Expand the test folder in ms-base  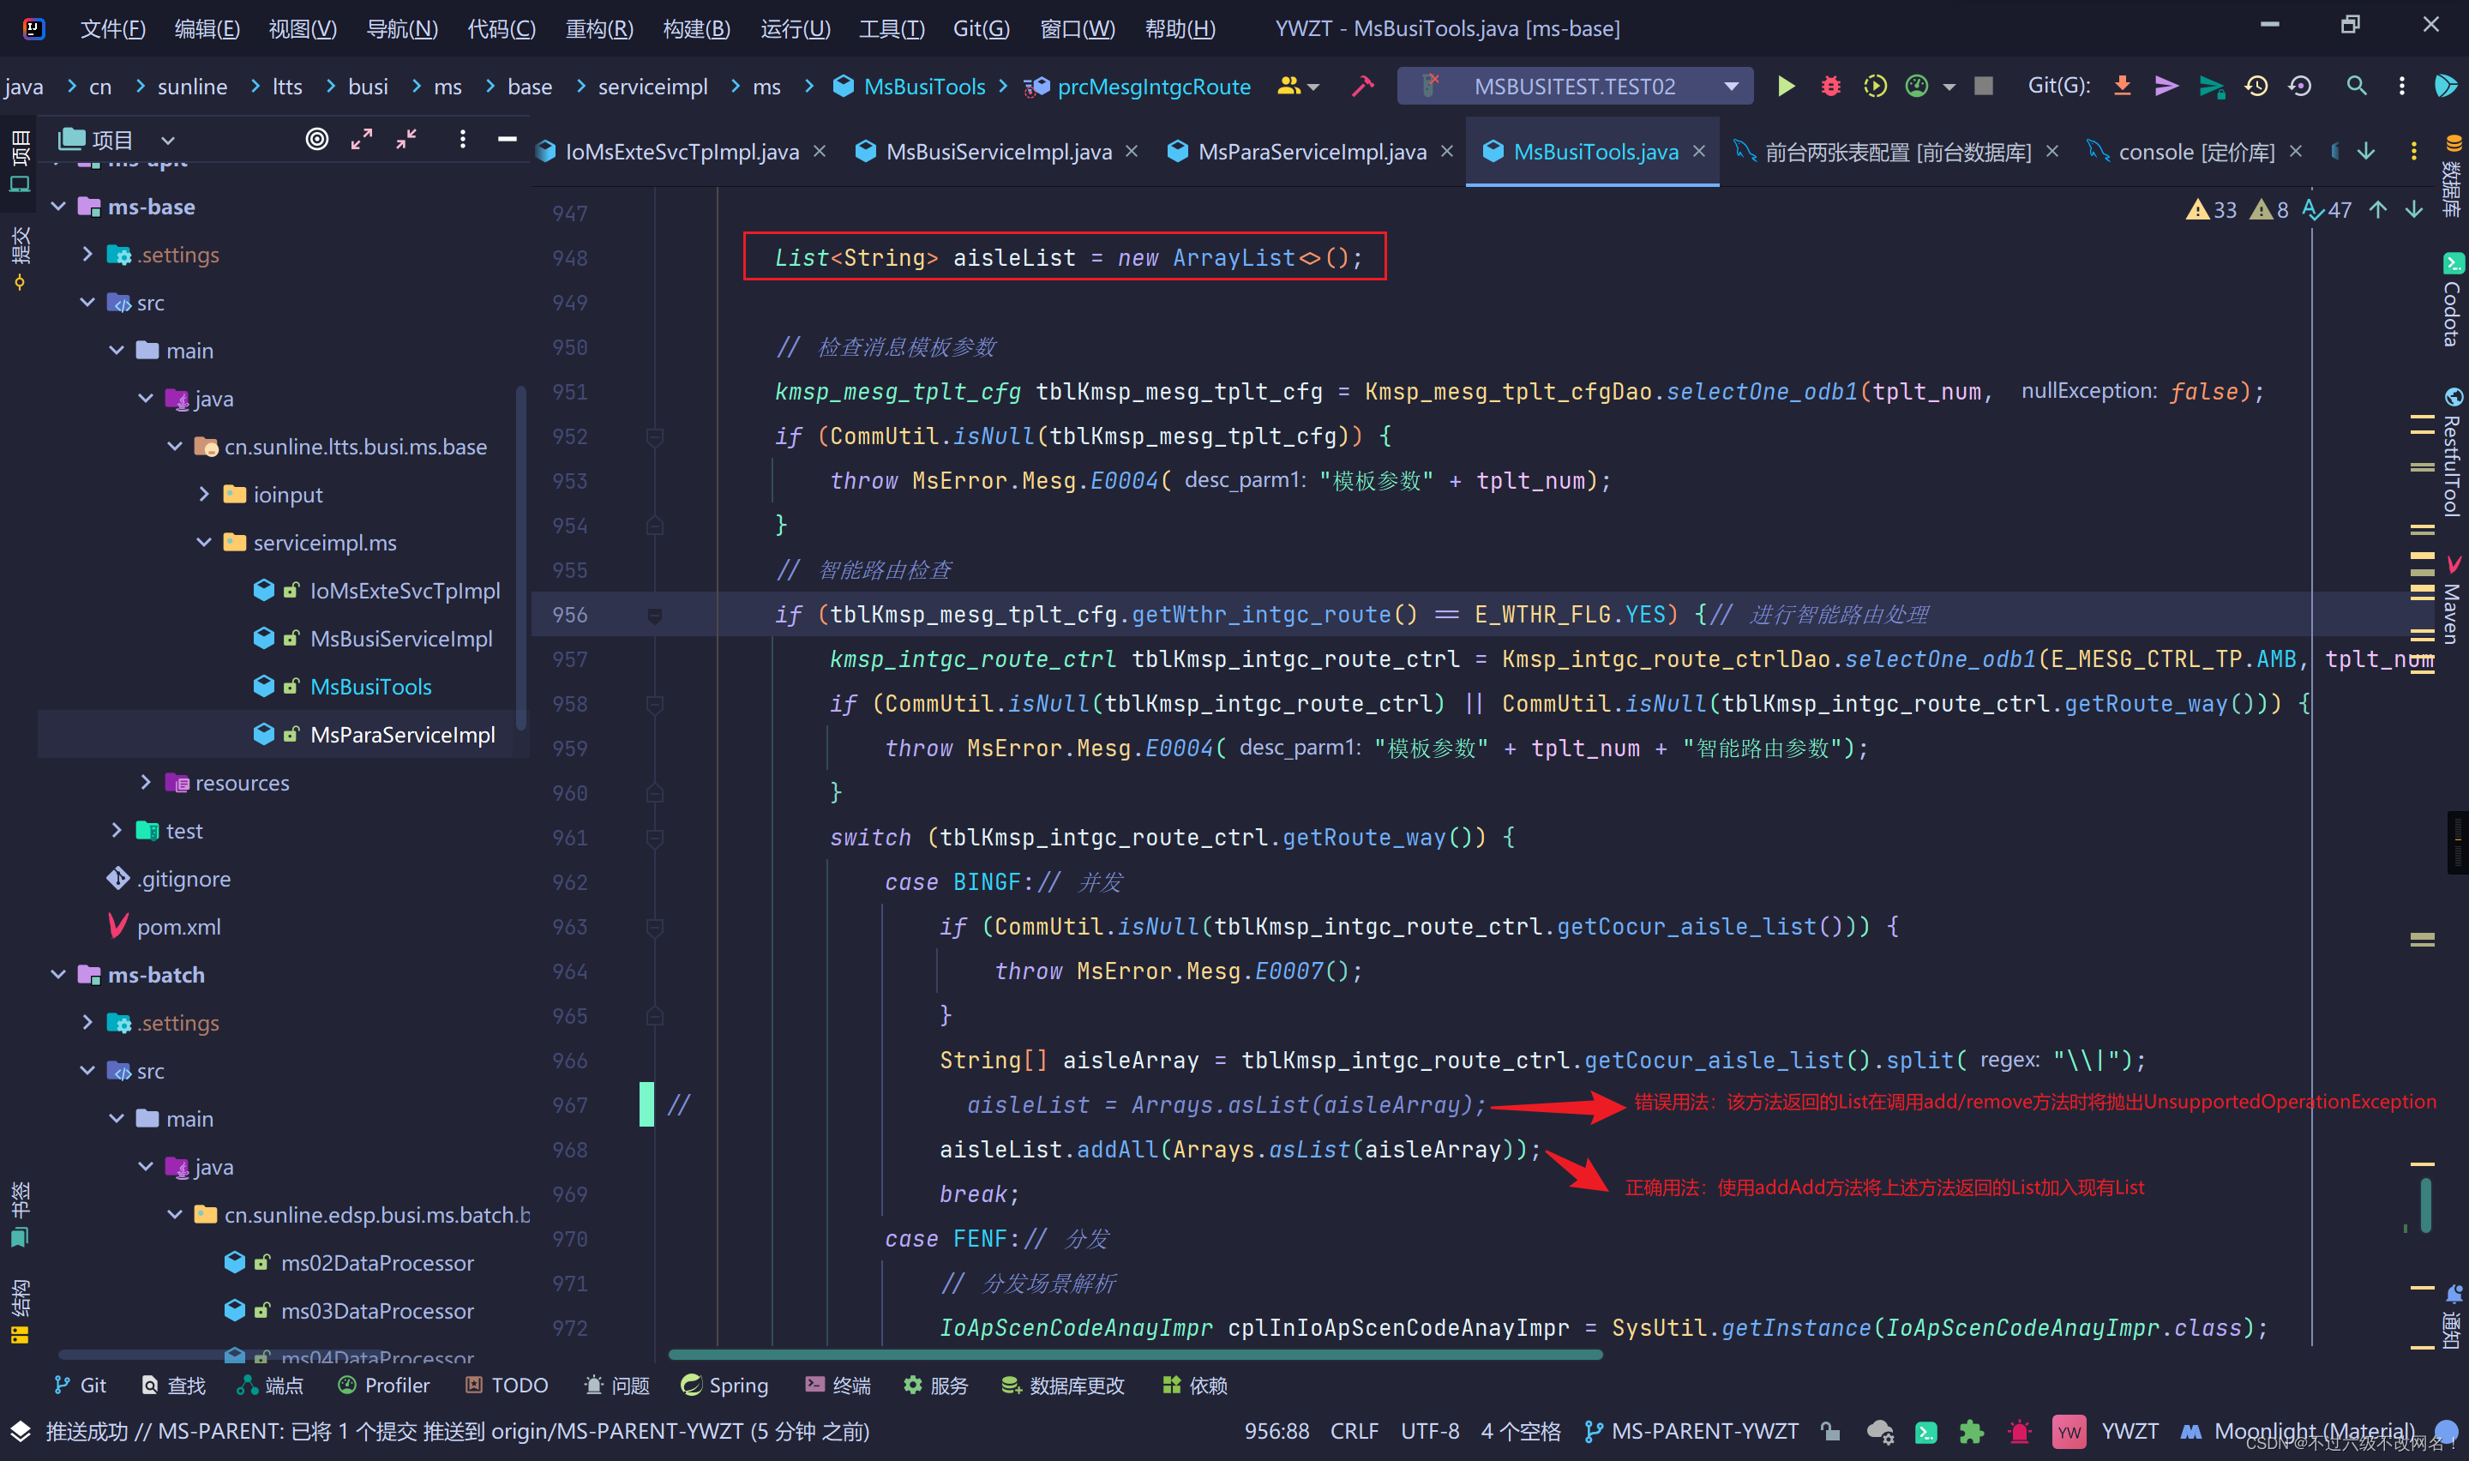116,831
